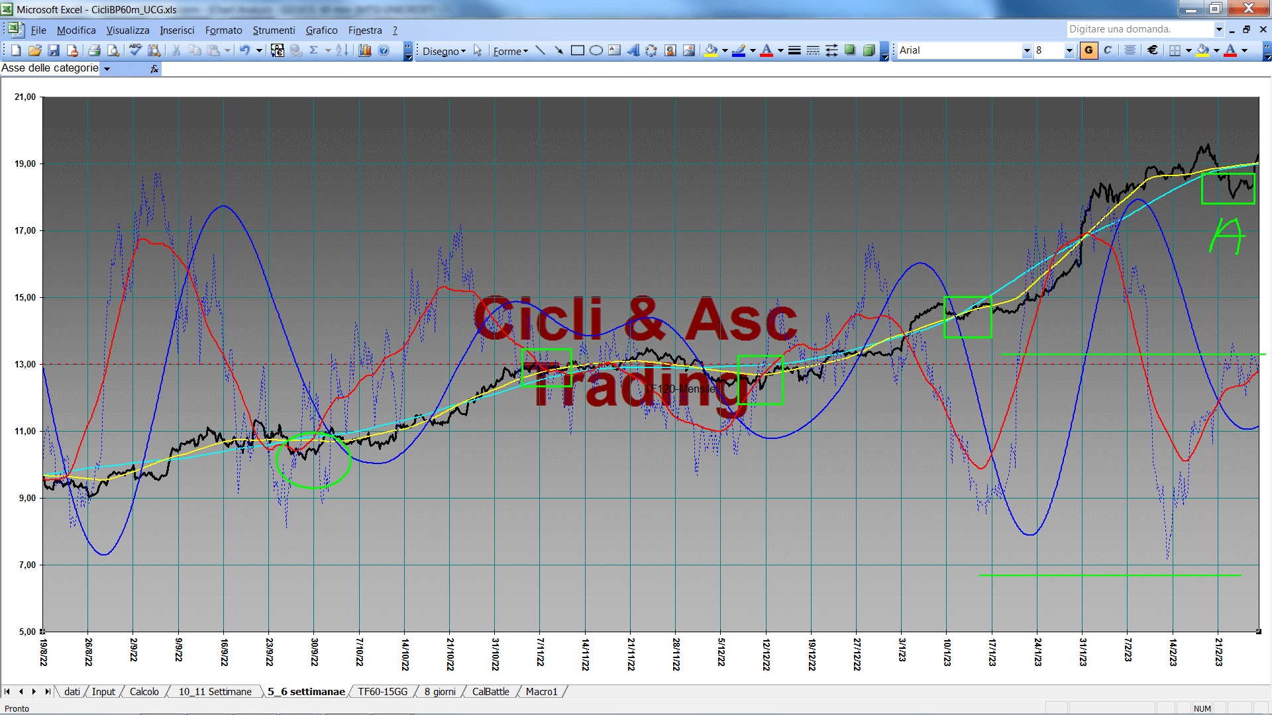Viewport: 1272px width, 715px height.
Task: Toggle bold (G) formatting
Action: 1088,50
